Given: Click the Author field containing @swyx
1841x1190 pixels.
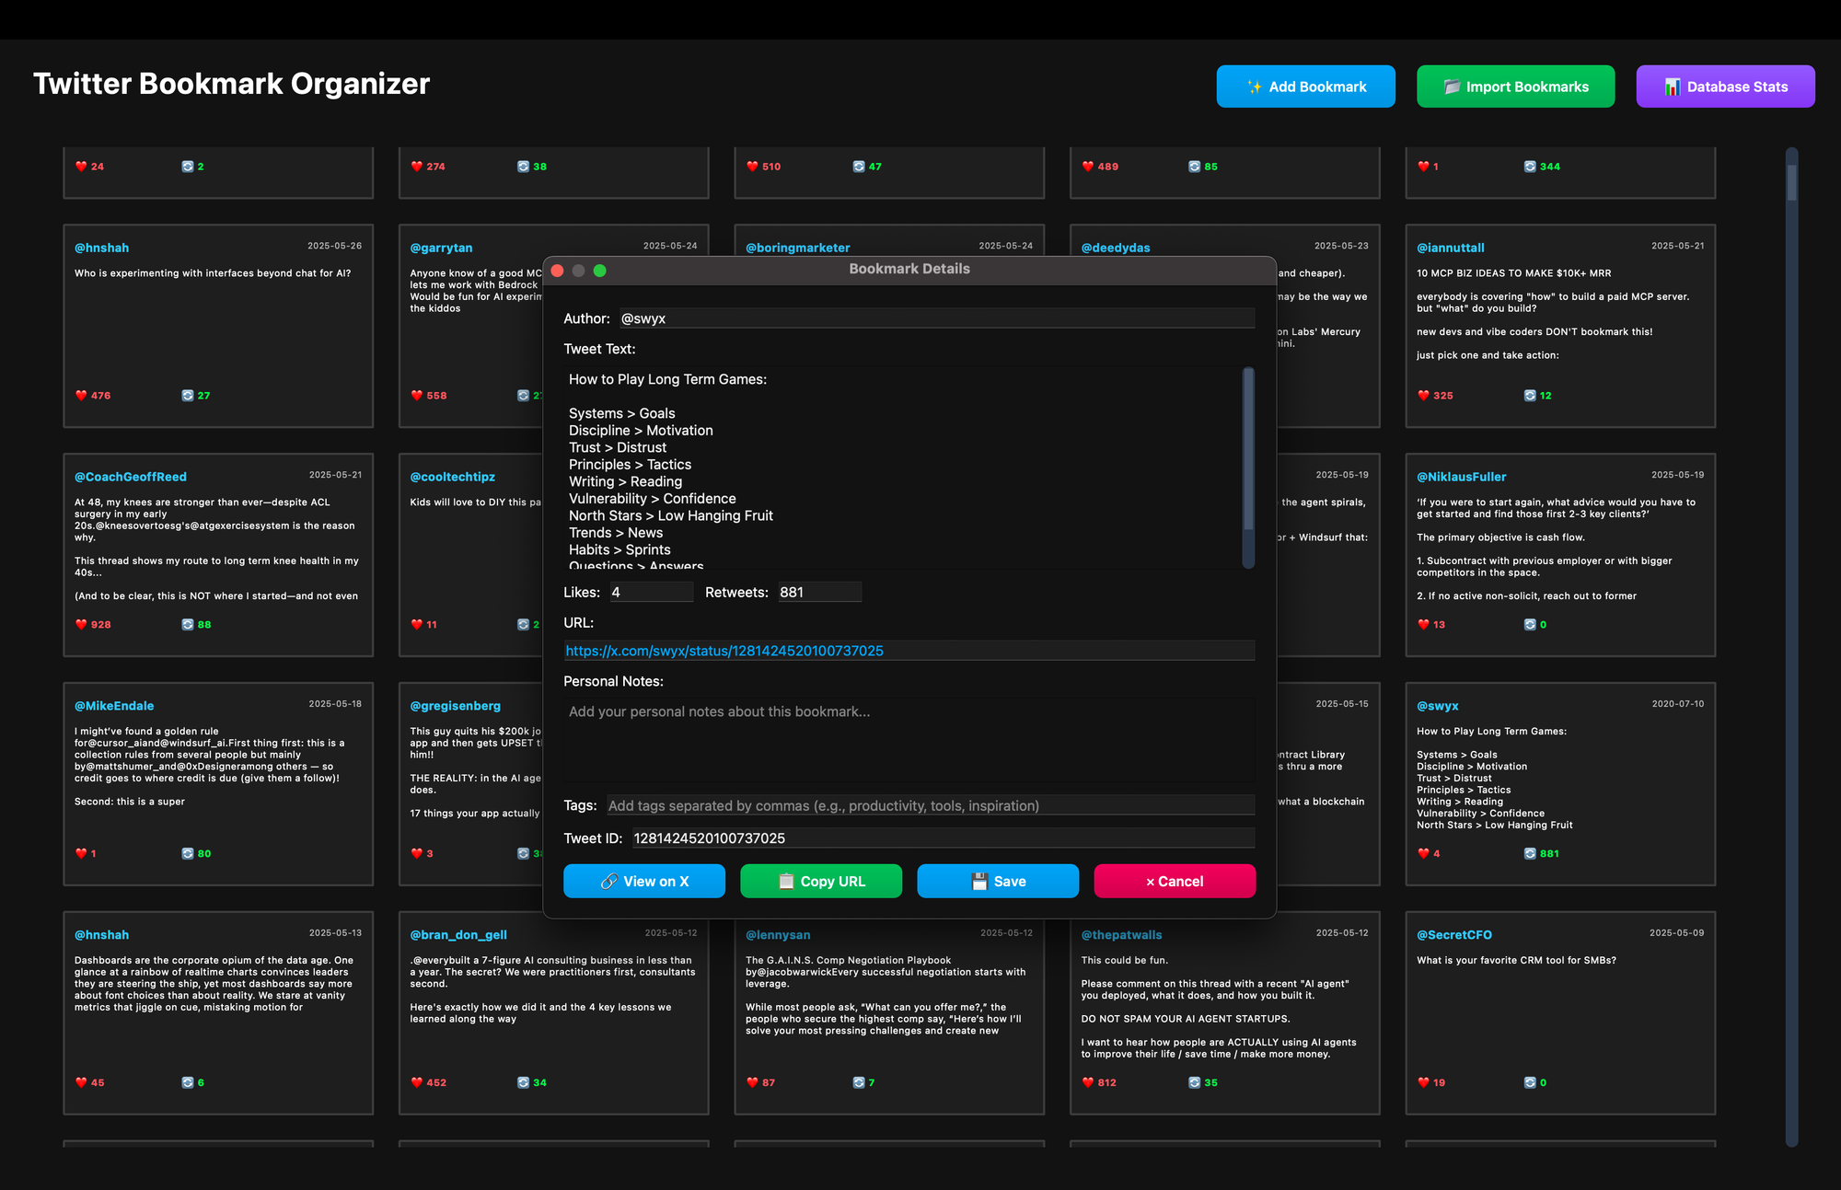Looking at the screenshot, I should [x=935, y=318].
